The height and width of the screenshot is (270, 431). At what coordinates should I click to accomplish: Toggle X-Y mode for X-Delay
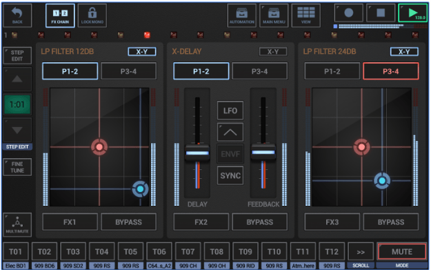[x=273, y=52]
